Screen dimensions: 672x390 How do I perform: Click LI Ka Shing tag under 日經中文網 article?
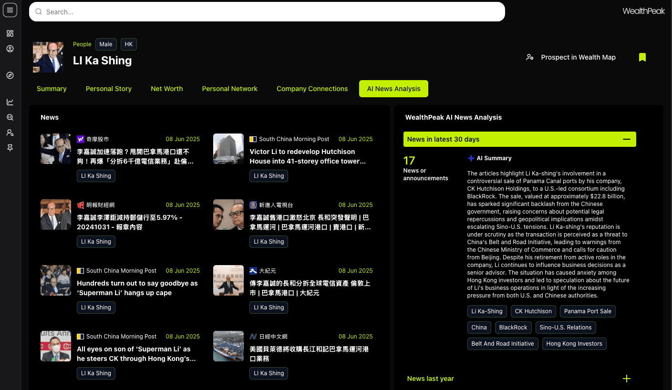(269, 373)
